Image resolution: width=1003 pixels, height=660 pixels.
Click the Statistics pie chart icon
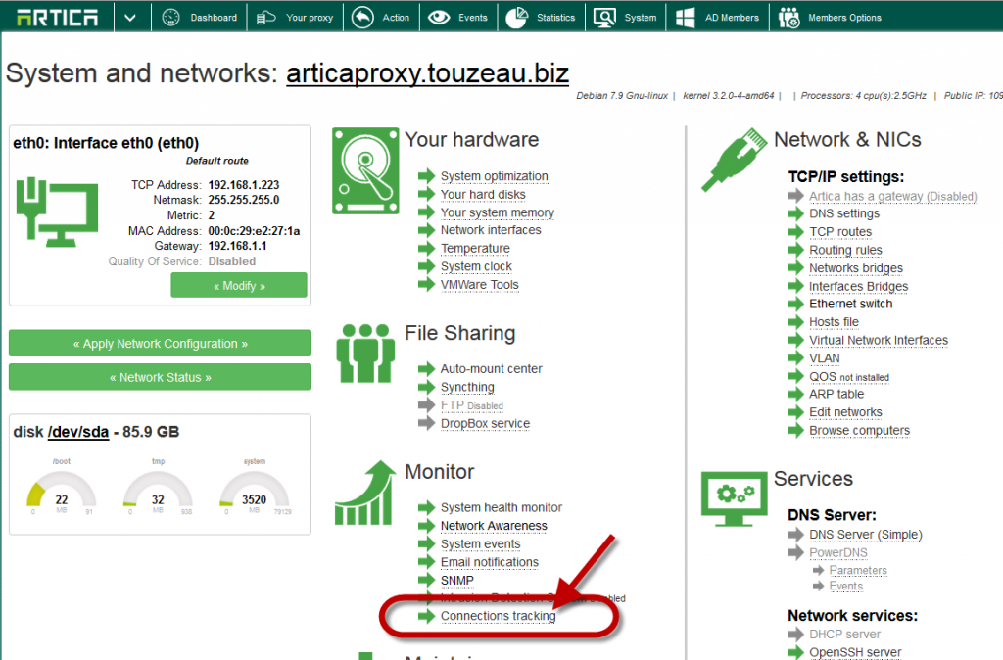click(517, 18)
